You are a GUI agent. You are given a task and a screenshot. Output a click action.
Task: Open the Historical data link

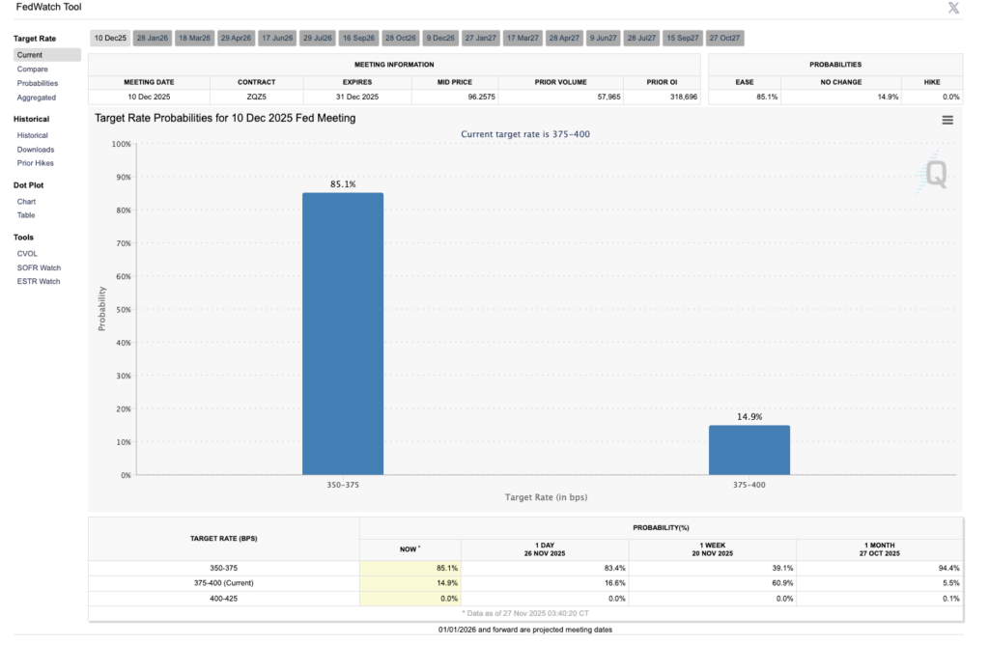pos(32,135)
